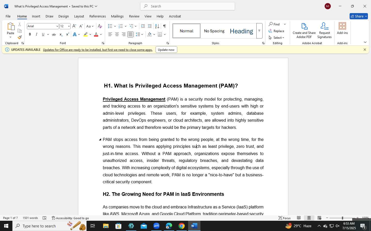Click the Privileged Access Management hyperlink

click(134, 99)
